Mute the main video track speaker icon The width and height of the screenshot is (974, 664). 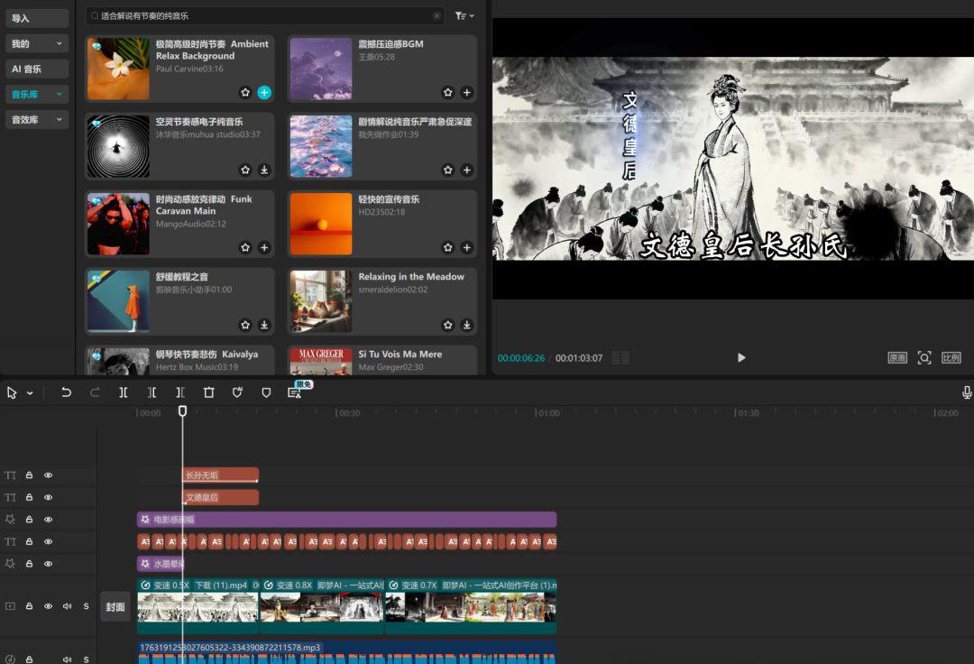click(x=66, y=606)
